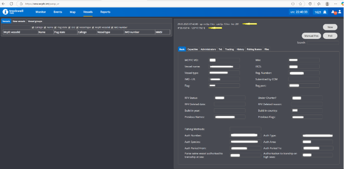The width and height of the screenshot is (344, 169).
Task: Toggle the Wcpfc vesselId column checkbox
Action: (93, 28)
